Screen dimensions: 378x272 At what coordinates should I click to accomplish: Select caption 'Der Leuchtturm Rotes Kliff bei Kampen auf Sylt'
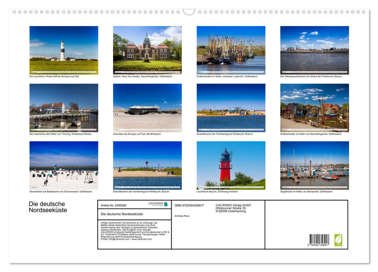coord(54,76)
